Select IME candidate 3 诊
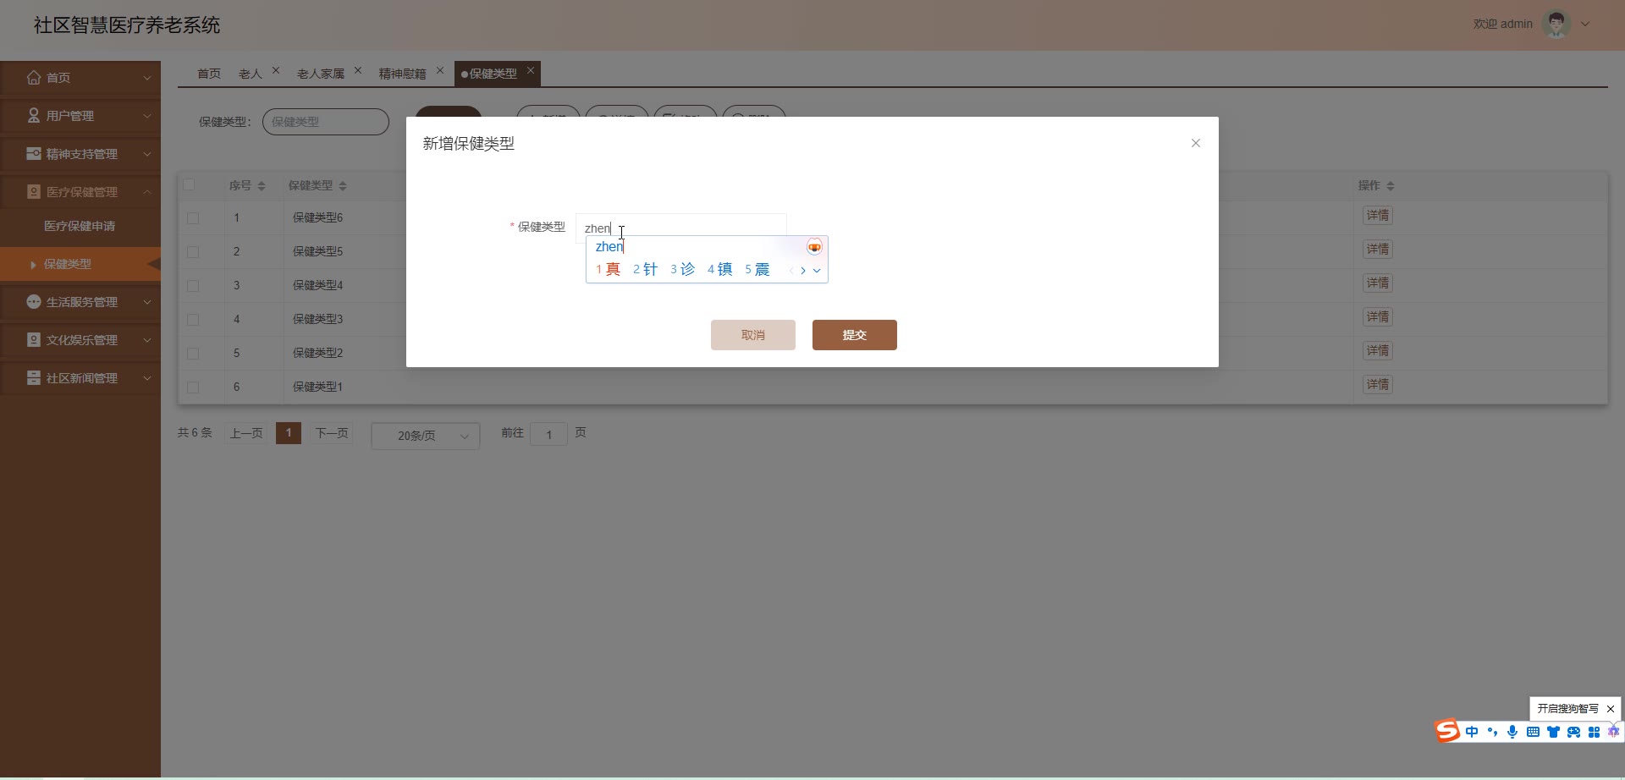 [x=683, y=270]
